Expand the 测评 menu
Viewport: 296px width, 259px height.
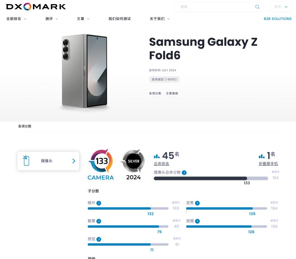(51, 19)
